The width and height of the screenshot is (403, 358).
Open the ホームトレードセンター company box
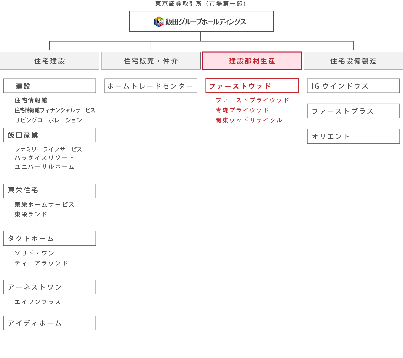pyautogui.click(x=151, y=86)
